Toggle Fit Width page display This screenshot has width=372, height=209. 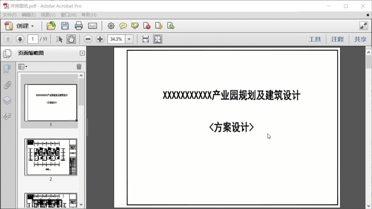(146, 39)
